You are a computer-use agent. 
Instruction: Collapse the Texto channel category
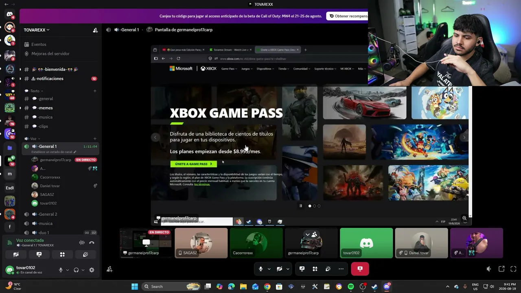click(34, 91)
